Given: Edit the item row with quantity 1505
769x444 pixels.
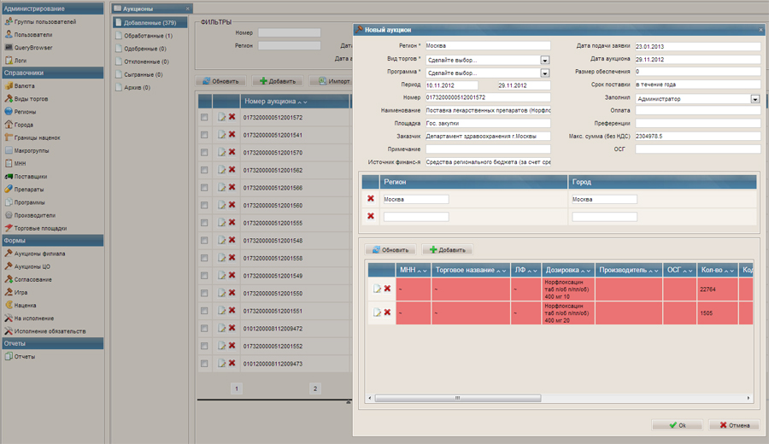Looking at the screenshot, I should 377,313.
